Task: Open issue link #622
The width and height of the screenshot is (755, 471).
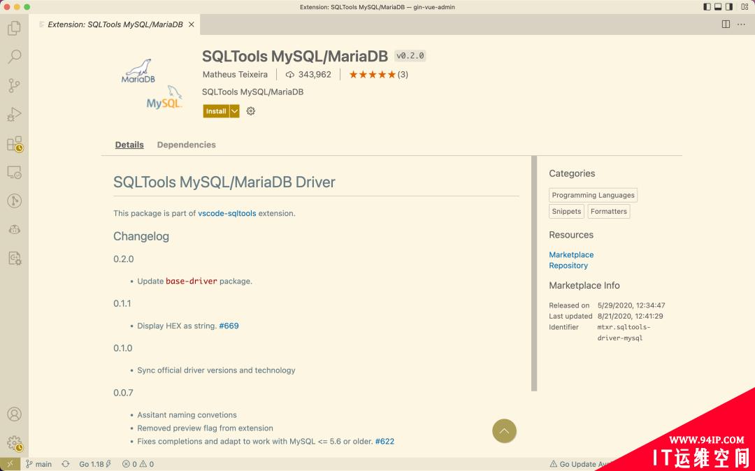Action: (384, 441)
